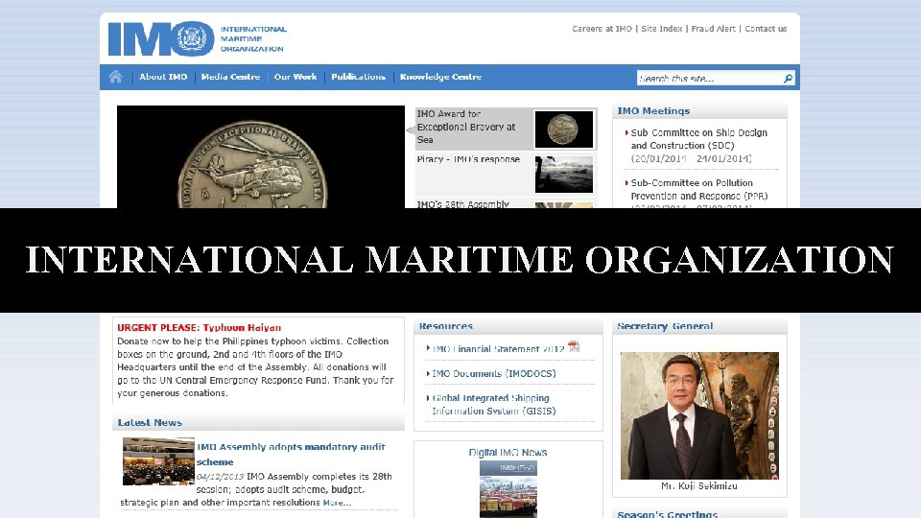
Task: Click the Latest News heading
Action: pyautogui.click(x=150, y=422)
